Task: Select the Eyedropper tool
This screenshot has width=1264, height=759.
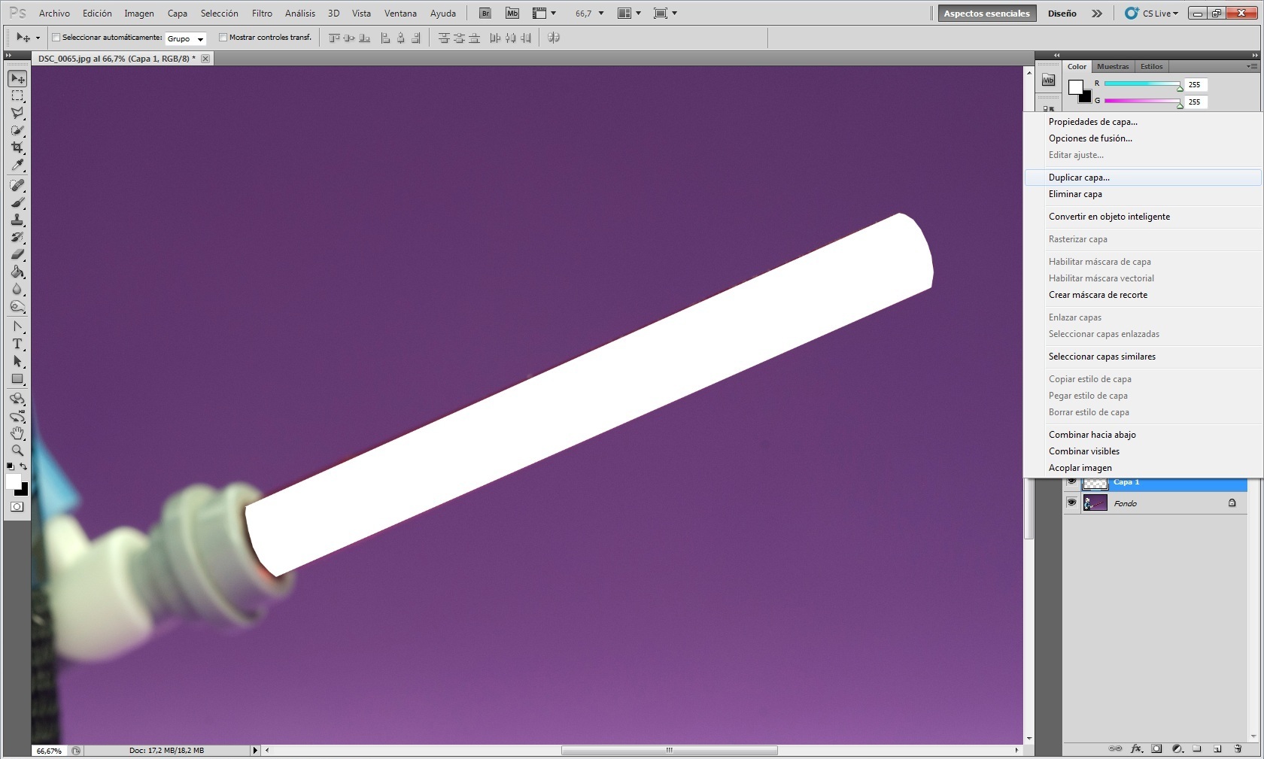Action: click(17, 165)
